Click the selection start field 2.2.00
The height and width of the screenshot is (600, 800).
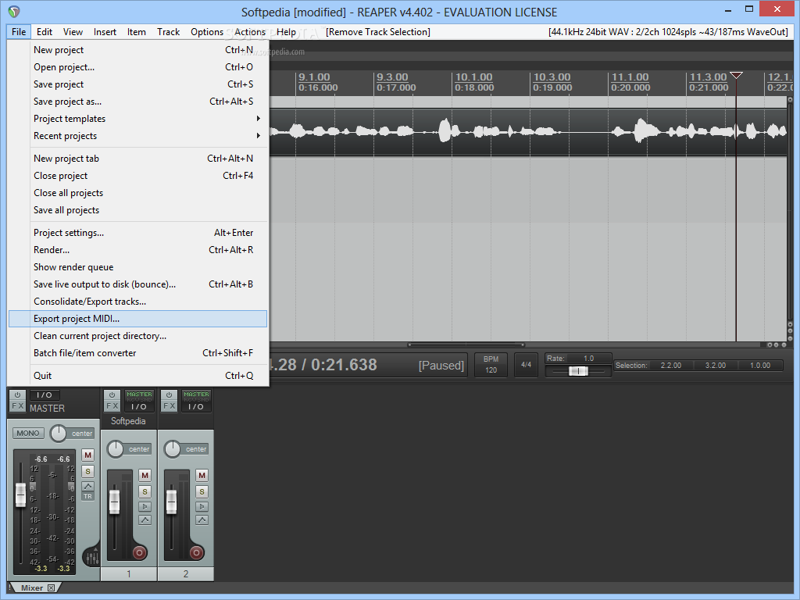(670, 366)
